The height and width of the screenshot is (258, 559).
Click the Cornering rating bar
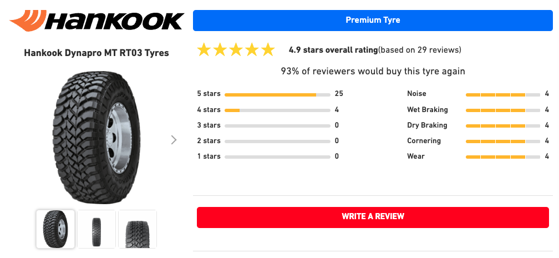click(x=503, y=141)
